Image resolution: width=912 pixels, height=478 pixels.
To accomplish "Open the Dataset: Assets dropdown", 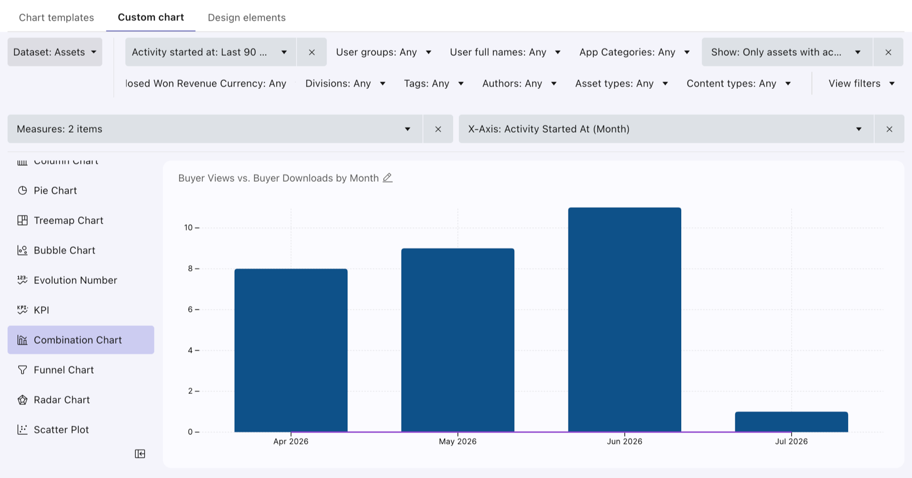I will (55, 52).
